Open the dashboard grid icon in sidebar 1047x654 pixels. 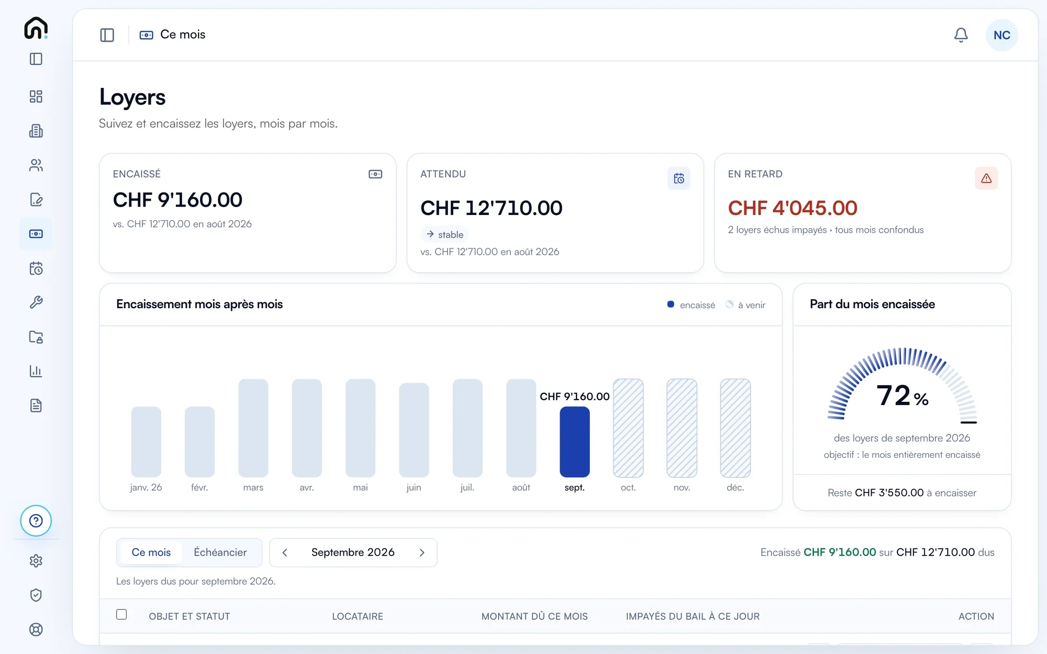(36, 96)
